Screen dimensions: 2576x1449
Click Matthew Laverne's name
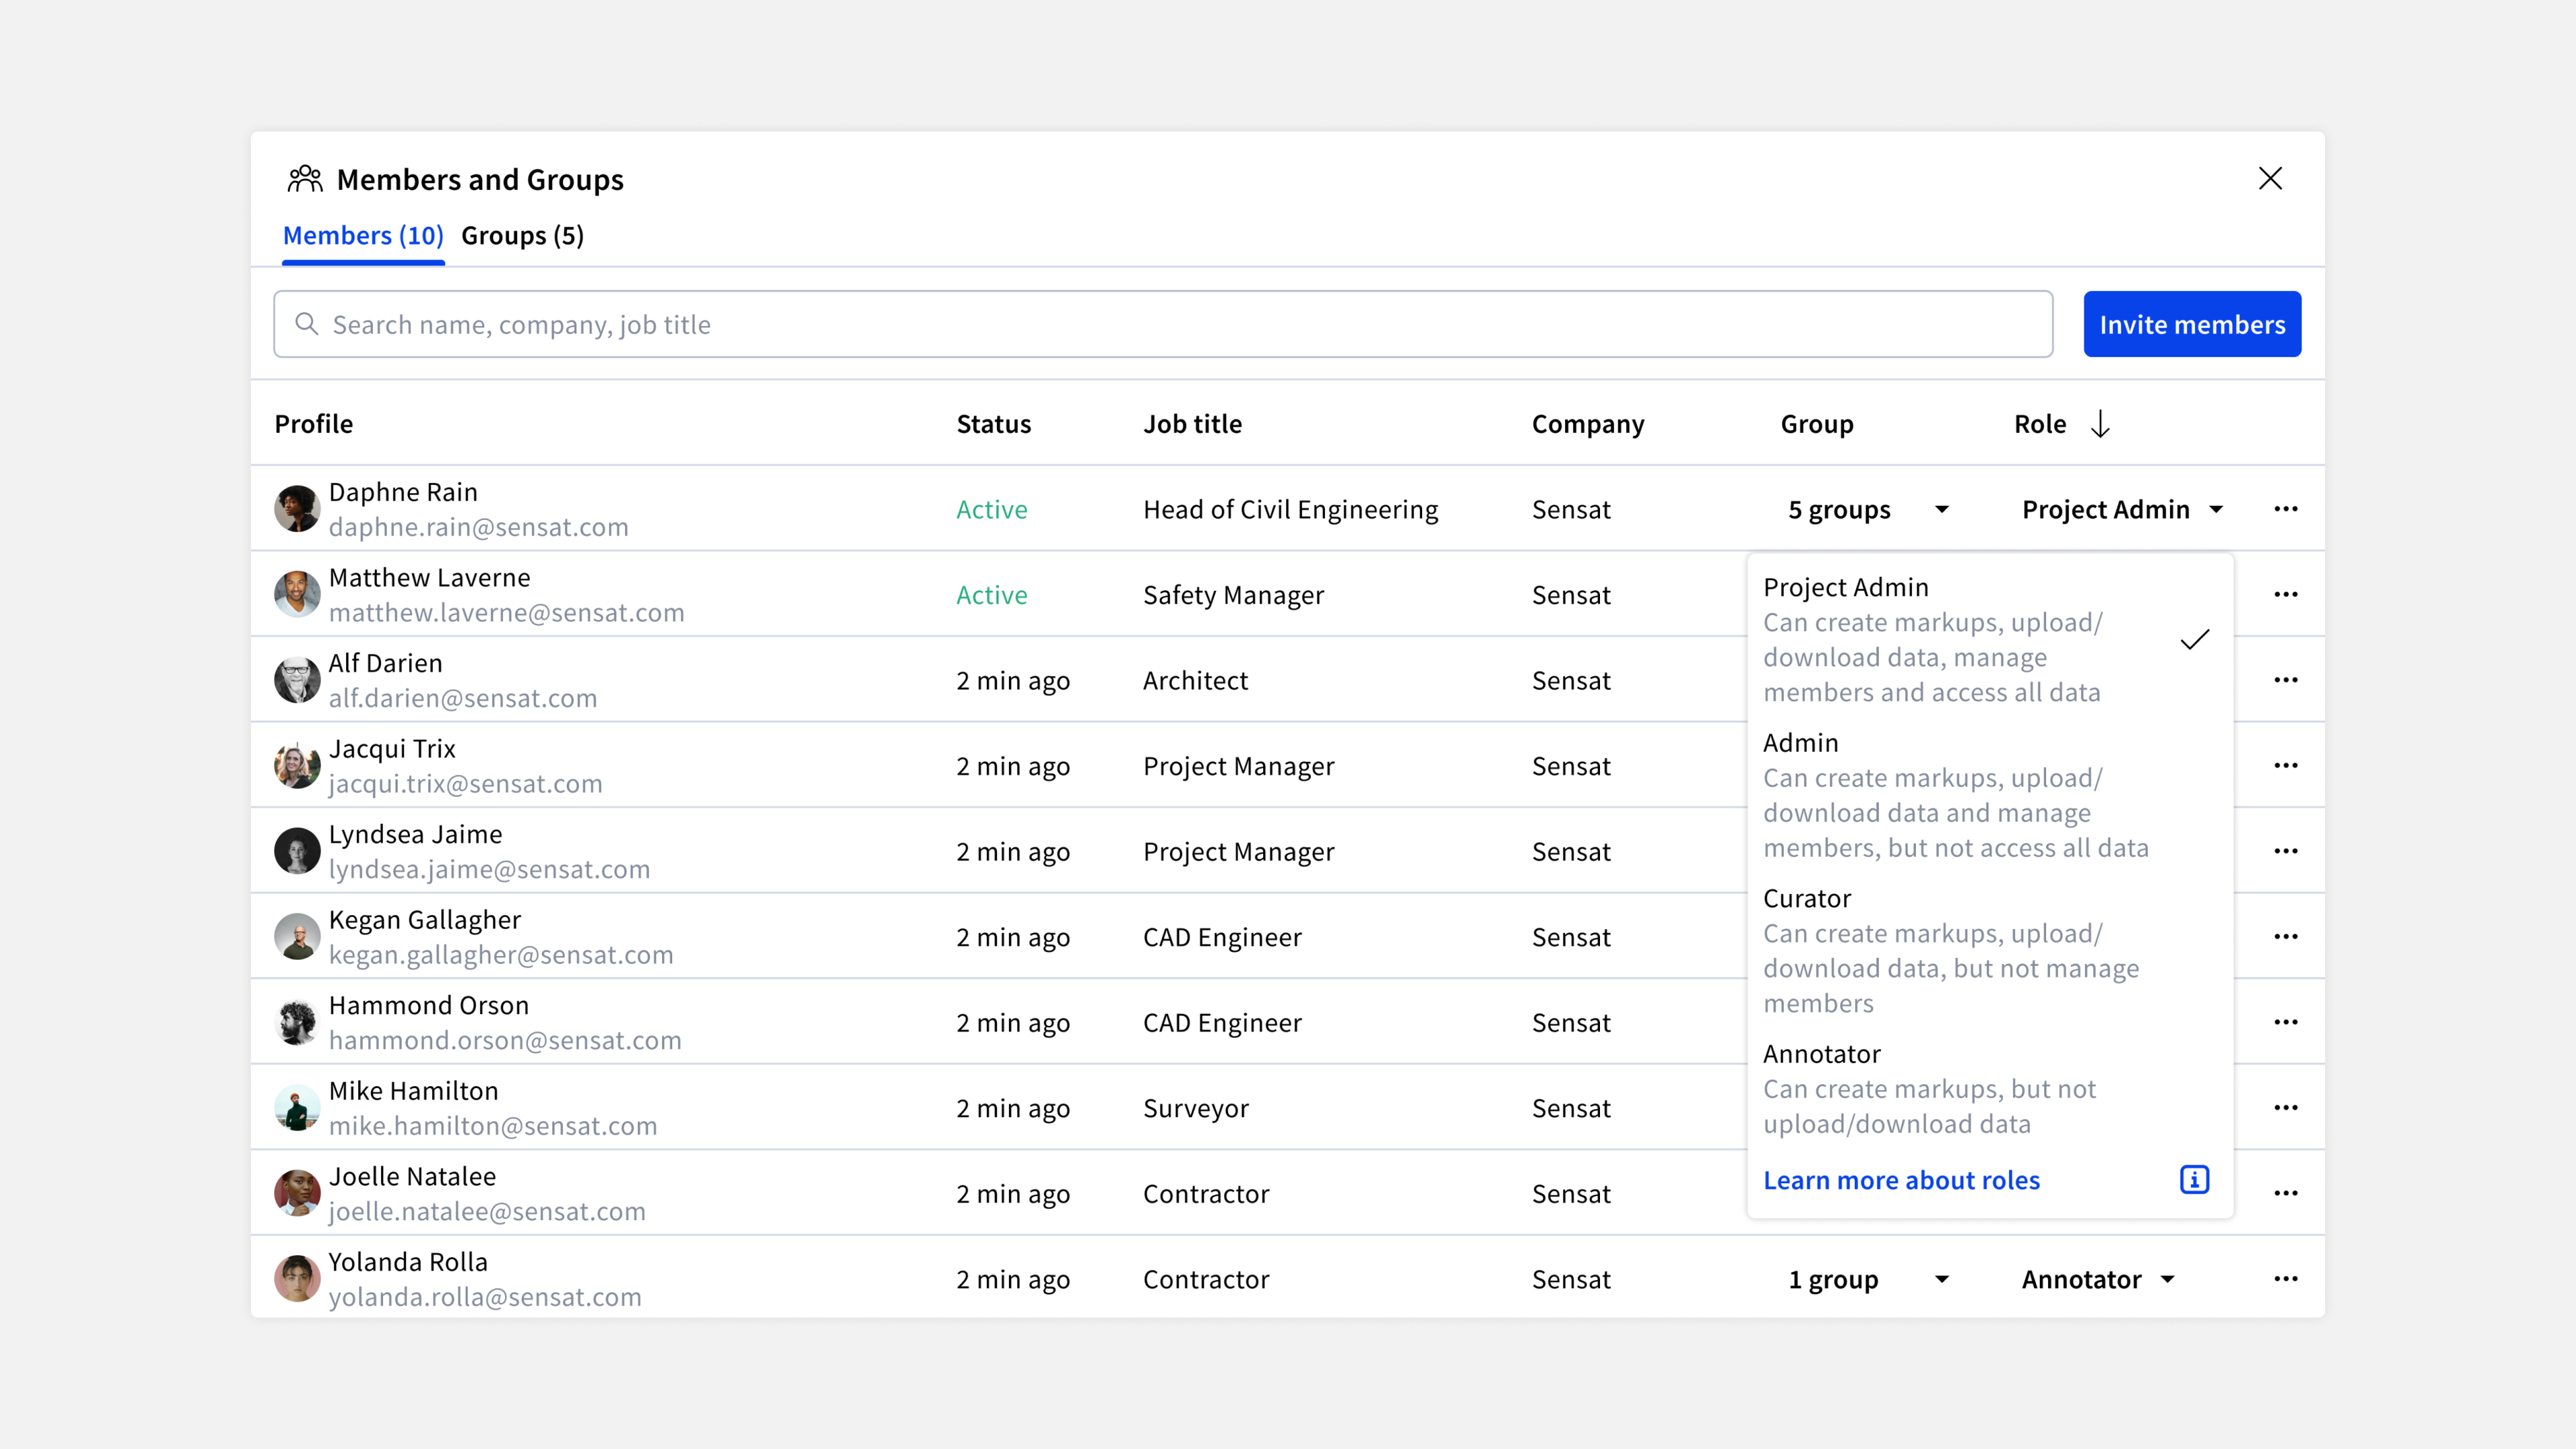(430, 578)
